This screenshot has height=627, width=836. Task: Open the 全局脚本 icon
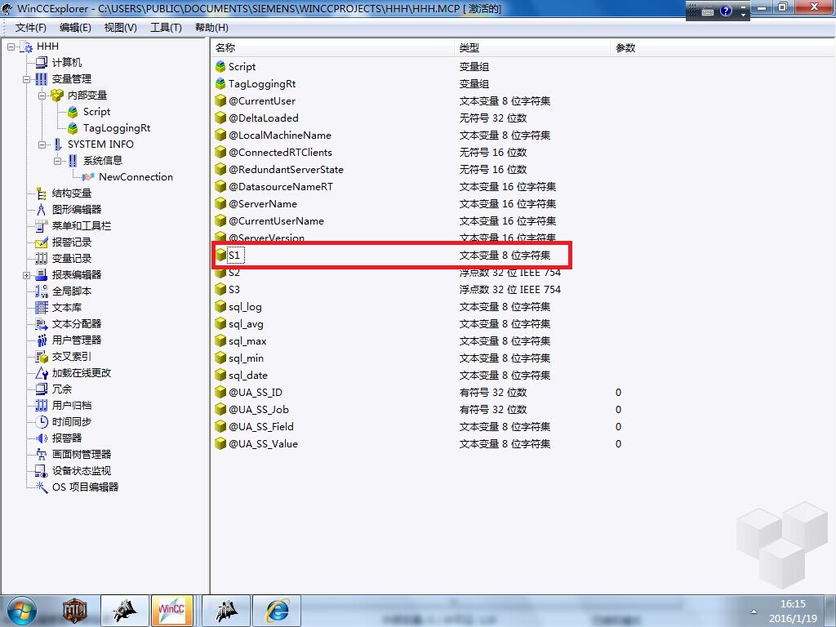coord(41,291)
